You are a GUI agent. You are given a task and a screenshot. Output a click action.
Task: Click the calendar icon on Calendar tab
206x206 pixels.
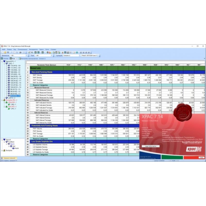coord(2,59)
